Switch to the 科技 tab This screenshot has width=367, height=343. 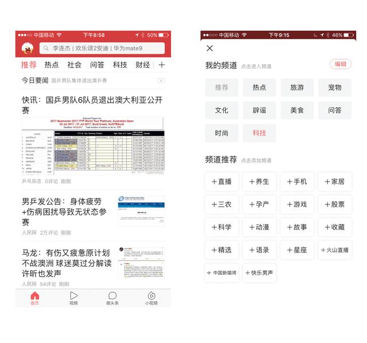(x=120, y=65)
